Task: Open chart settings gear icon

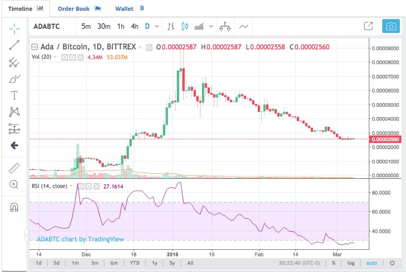Action: tap(392, 263)
